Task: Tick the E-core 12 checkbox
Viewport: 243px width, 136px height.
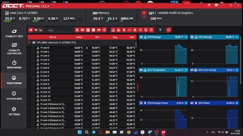Action: [33, 96]
